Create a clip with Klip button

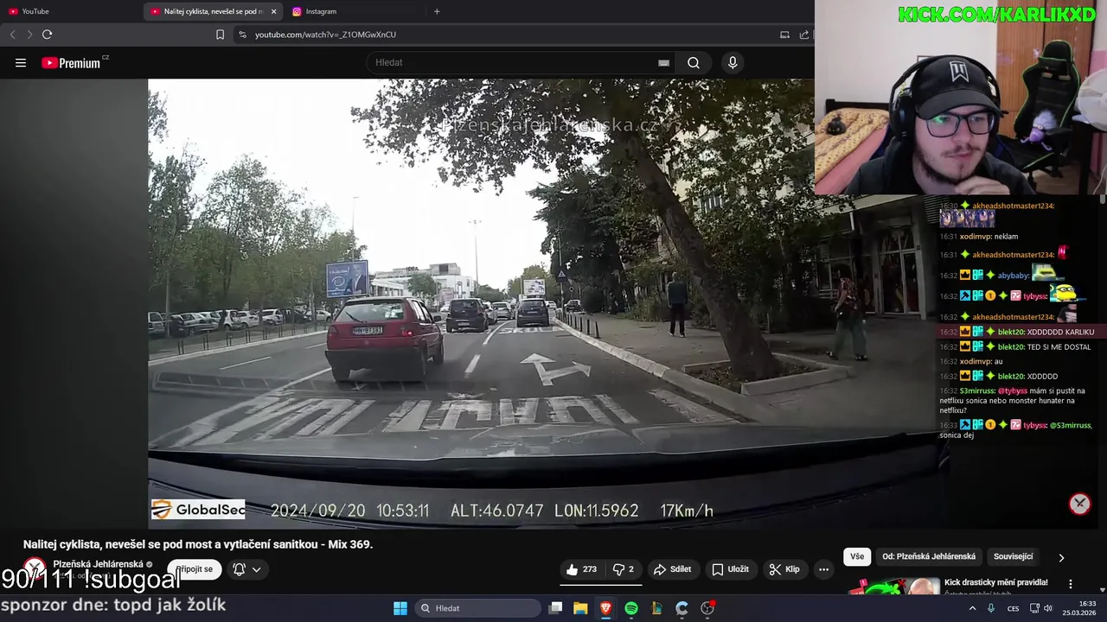pos(784,569)
